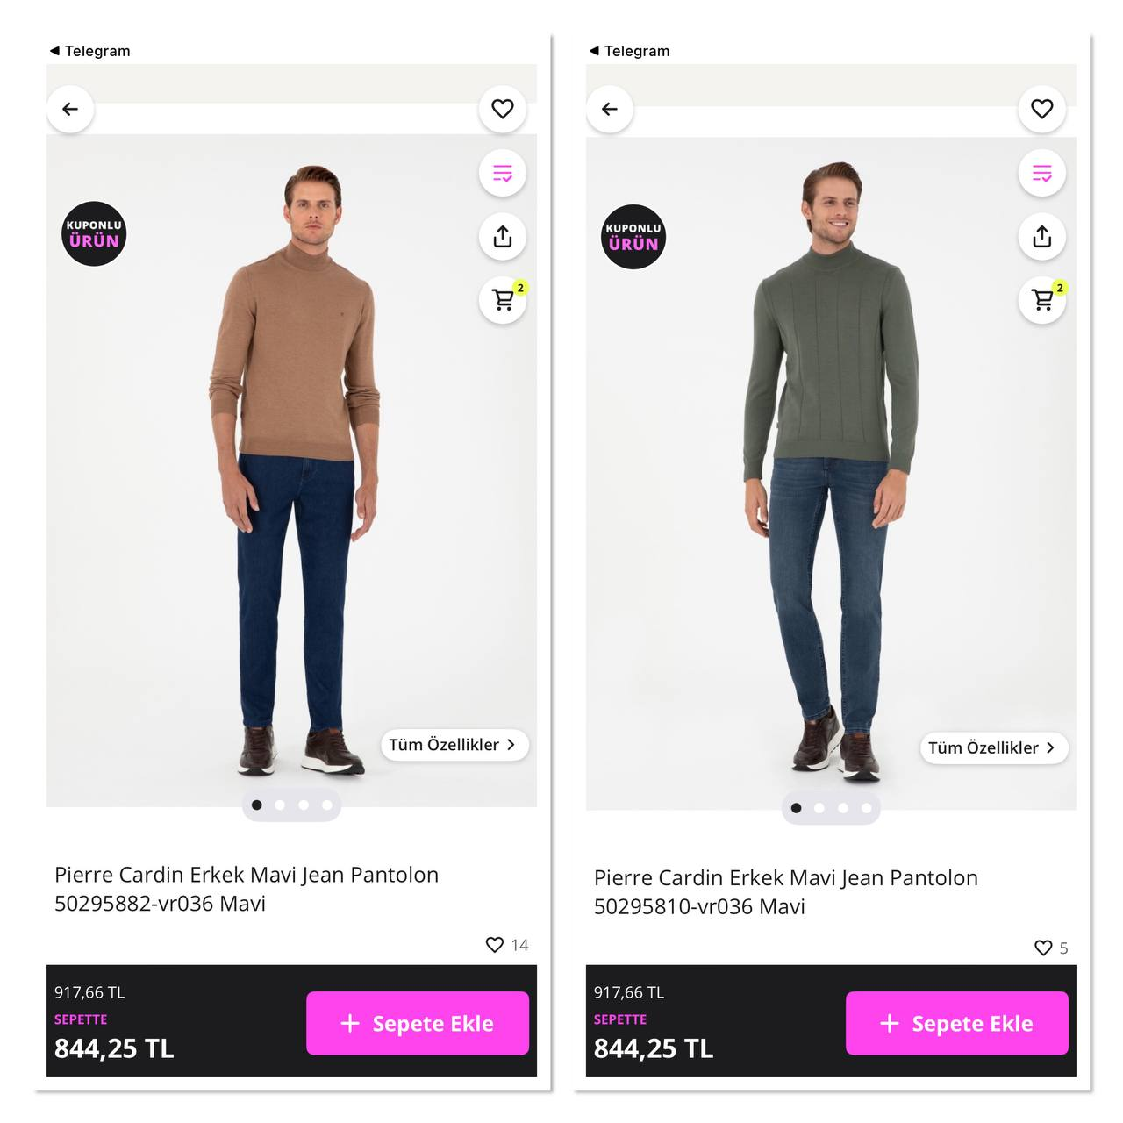This screenshot has width=1123, height=1123.
Task: Favorite the 50295810 jean with top heart
Action: coord(1041,109)
